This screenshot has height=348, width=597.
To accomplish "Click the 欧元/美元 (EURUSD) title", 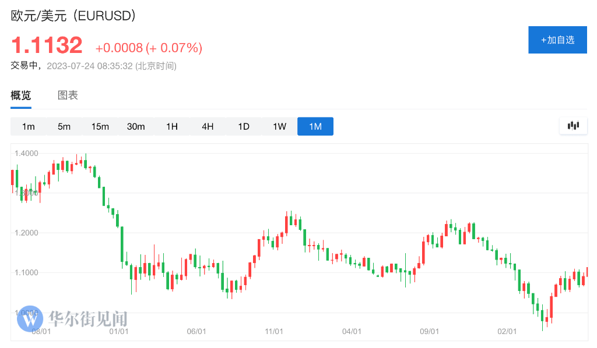I will click(73, 16).
